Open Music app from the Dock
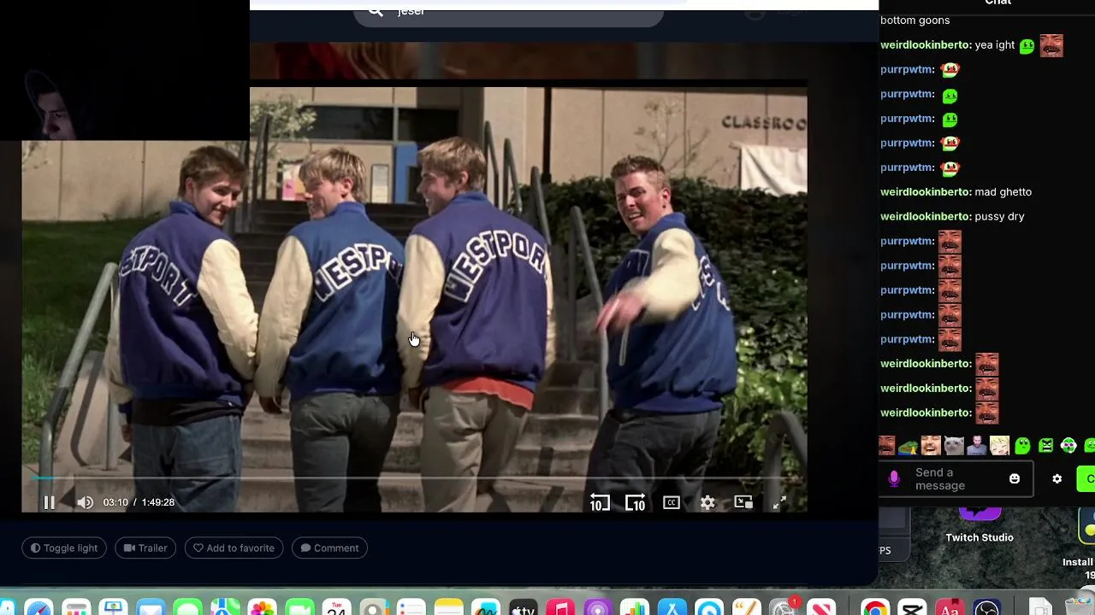 [x=560, y=607]
